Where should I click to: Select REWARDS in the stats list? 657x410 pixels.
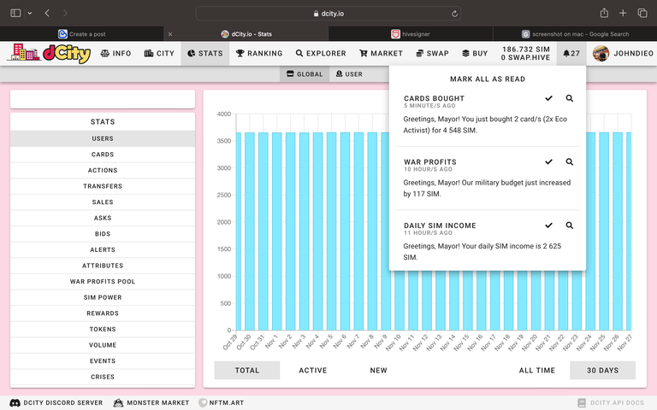pos(103,313)
